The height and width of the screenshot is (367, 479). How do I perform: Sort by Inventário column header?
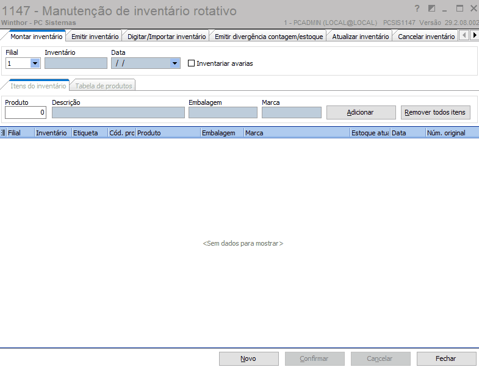[53, 133]
